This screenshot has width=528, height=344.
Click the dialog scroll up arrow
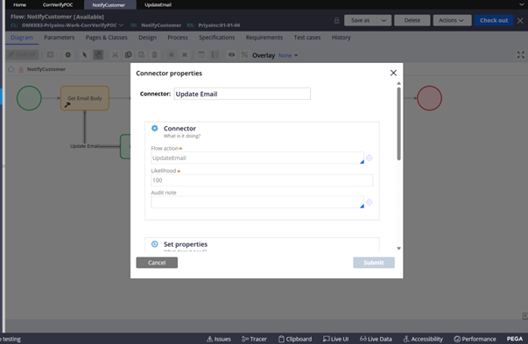pos(398,83)
